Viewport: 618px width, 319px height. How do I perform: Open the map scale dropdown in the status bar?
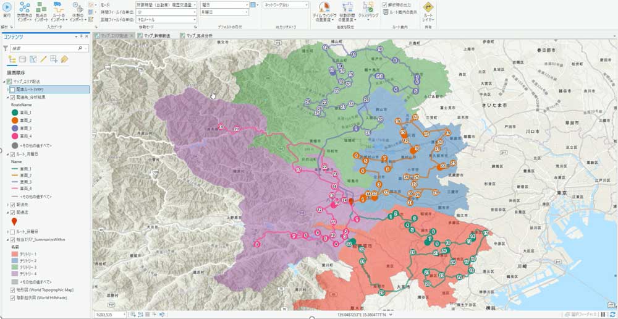click(x=124, y=315)
